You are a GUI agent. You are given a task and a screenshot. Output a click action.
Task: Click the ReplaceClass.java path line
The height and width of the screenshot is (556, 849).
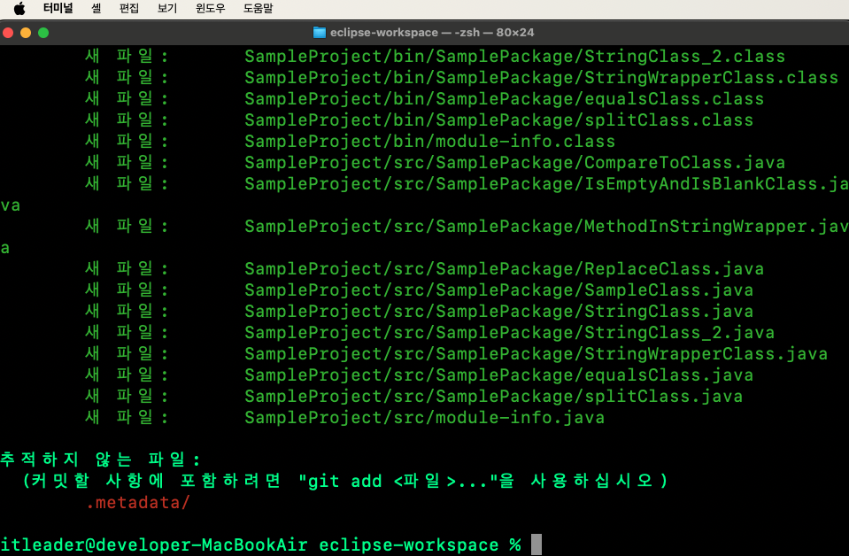504,268
